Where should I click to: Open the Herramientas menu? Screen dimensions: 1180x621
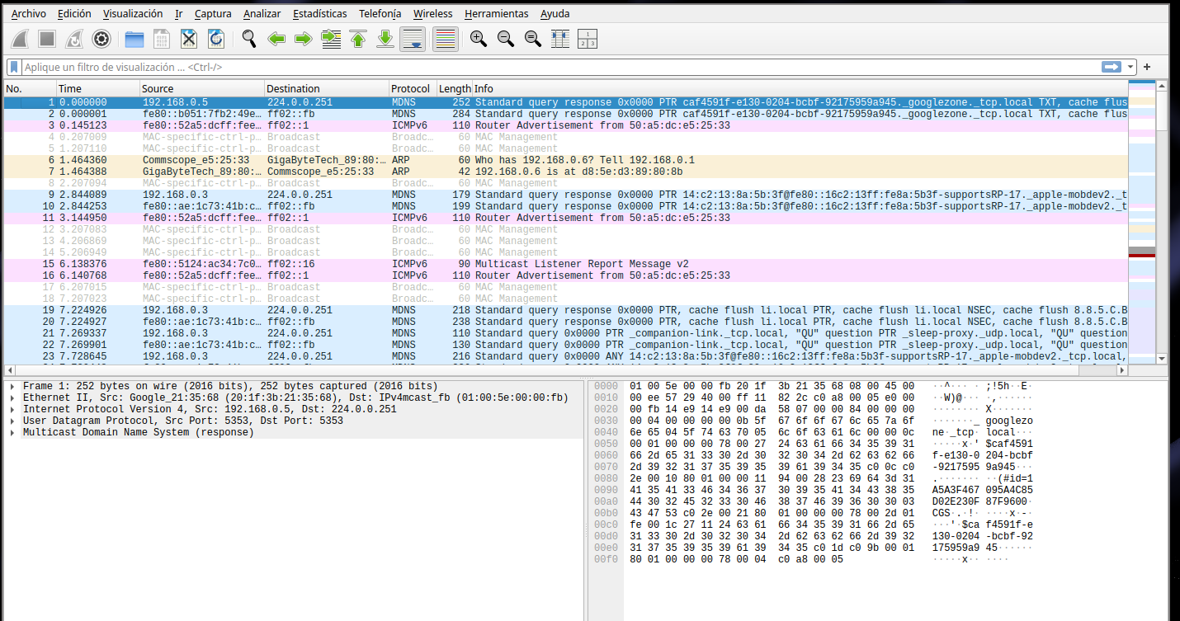click(x=497, y=13)
